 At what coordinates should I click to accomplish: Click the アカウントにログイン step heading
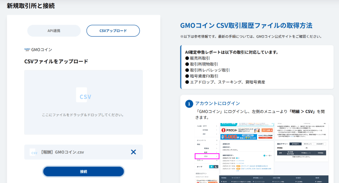tap(217, 104)
